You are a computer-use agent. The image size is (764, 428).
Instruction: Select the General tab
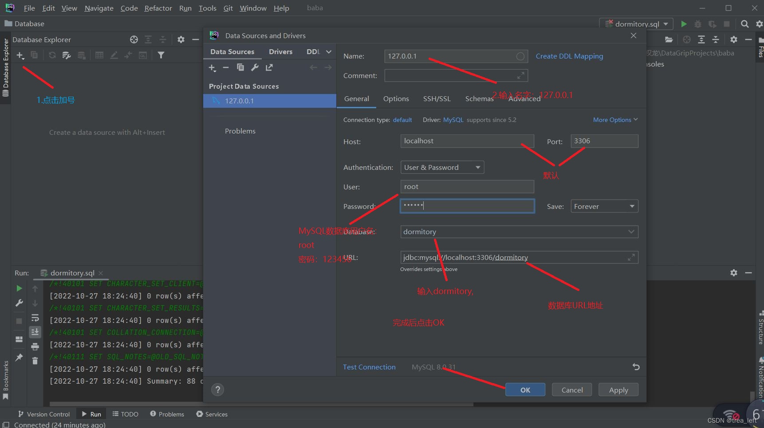pos(357,99)
